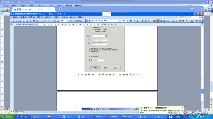The width and height of the screenshot is (213, 119).
Task: Open the font color dropdown arrow
Action: 194,21
